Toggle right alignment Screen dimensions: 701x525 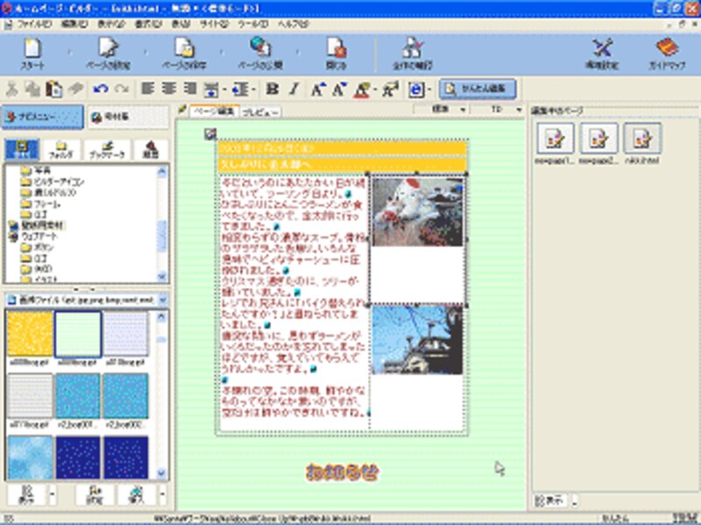point(190,89)
